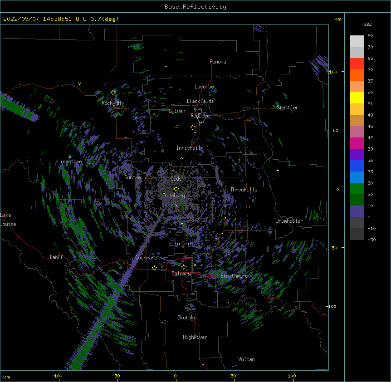Select the Stettler label
Screen dimensions: 391x382
click(287, 108)
